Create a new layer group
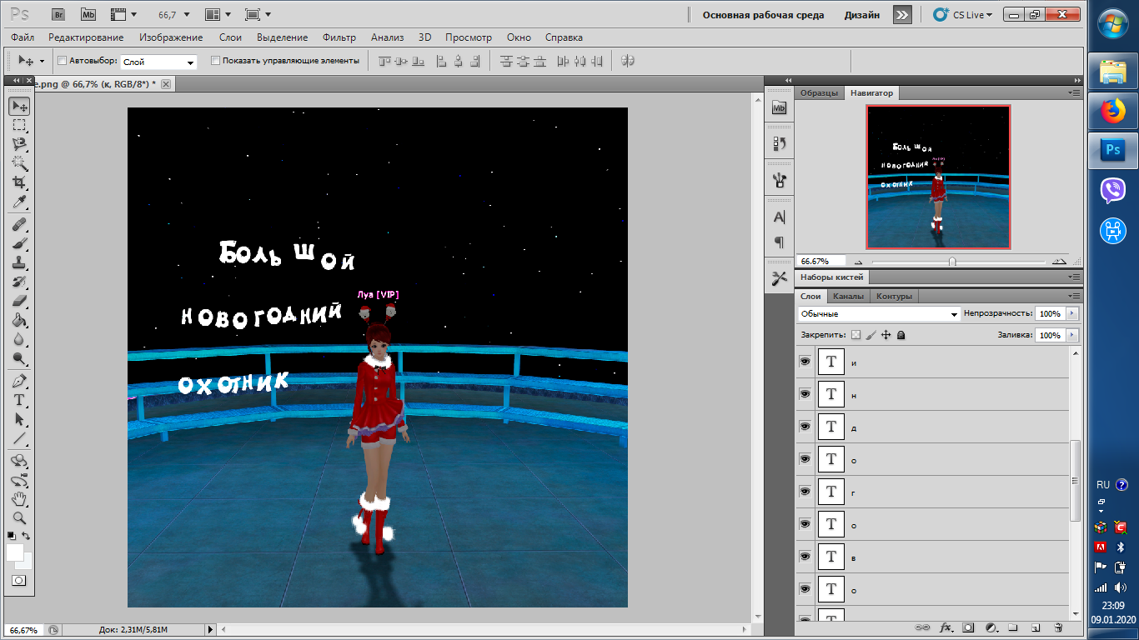Screen dimensions: 1139x640 (1013, 627)
